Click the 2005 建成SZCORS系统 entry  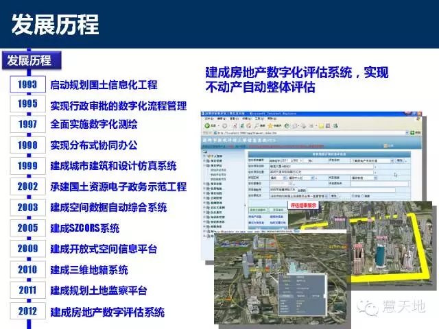(85, 228)
